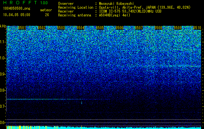Screen dimensions: 204x129
Task: Click the Receiver label
Action: [66, 11]
